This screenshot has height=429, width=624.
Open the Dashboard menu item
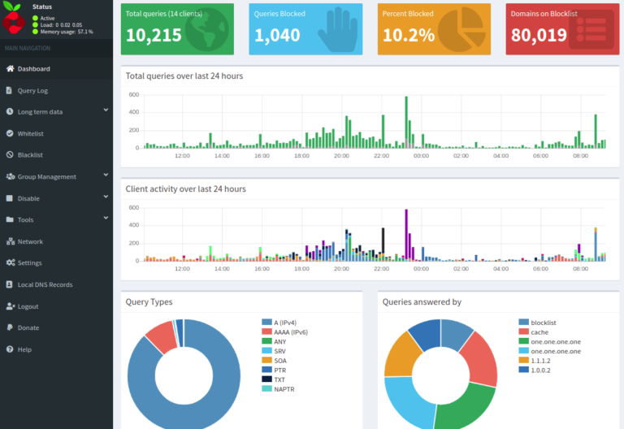[x=33, y=69]
